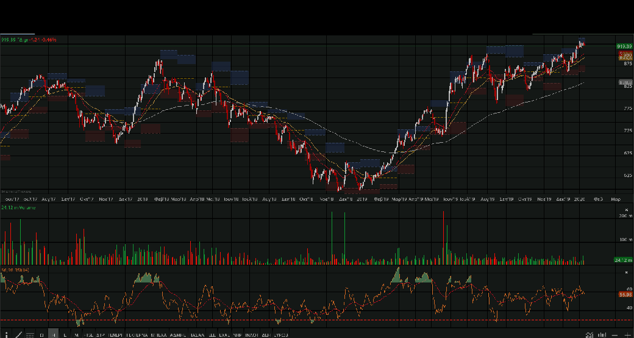Viewport: 634px width, 338px height.
Task: Click the green 919.39 current price label
Action: [x=623, y=46]
